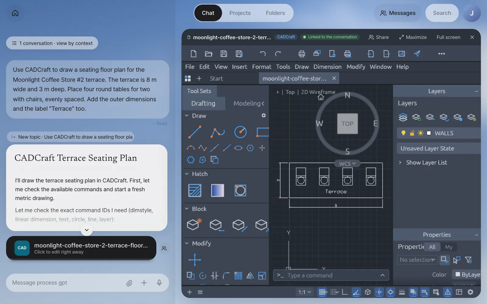Viewport: 487px width, 304px height.
Task: Click the Array tool icon
Action: pos(238,276)
